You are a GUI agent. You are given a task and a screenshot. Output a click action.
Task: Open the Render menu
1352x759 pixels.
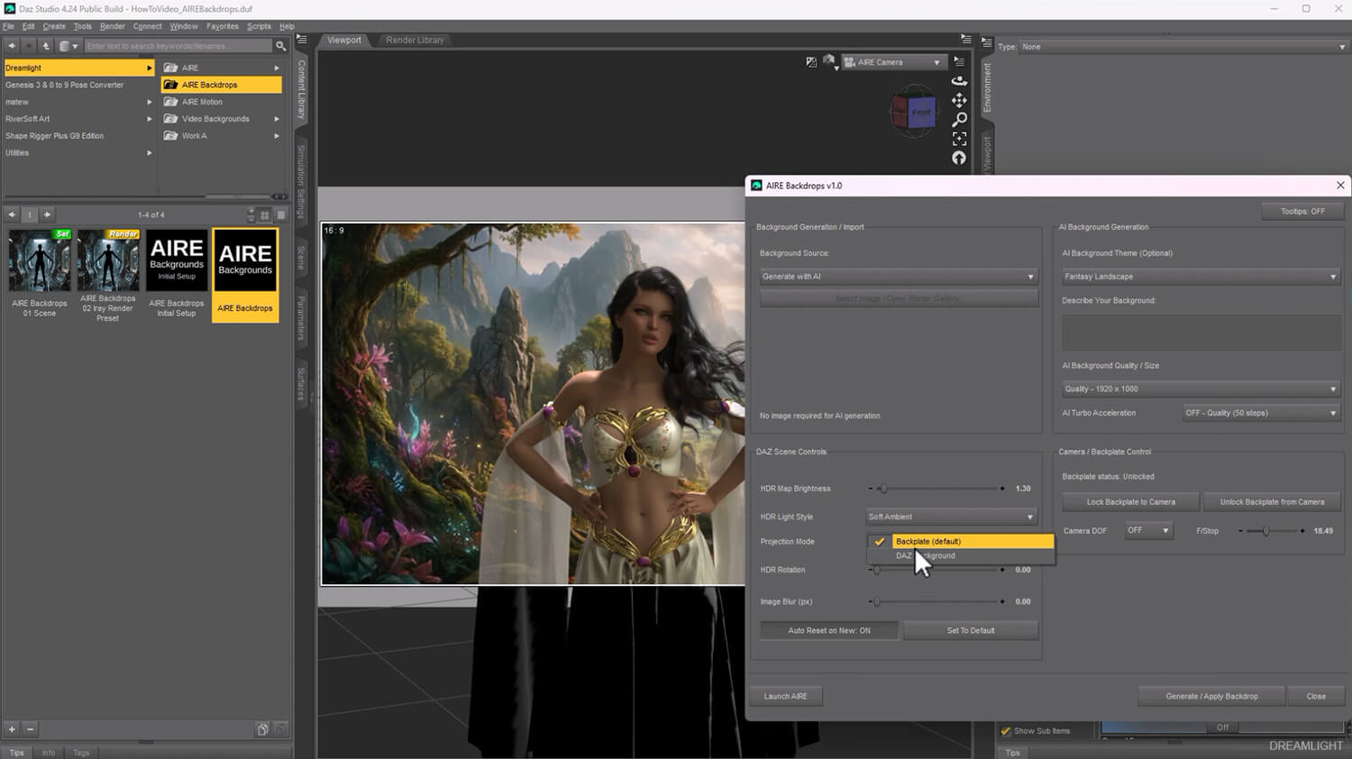point(113,26)
